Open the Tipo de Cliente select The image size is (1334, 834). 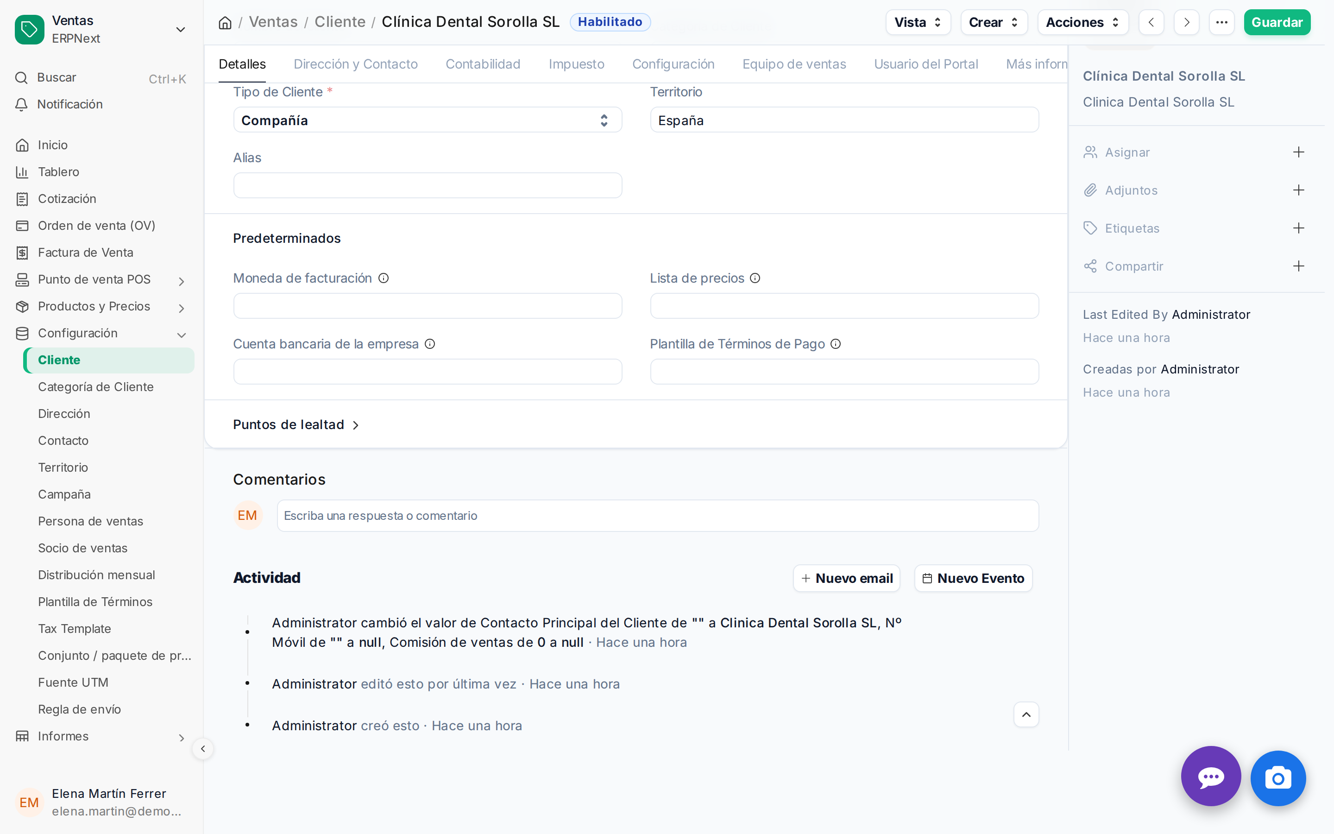click(x=428, y=120)
